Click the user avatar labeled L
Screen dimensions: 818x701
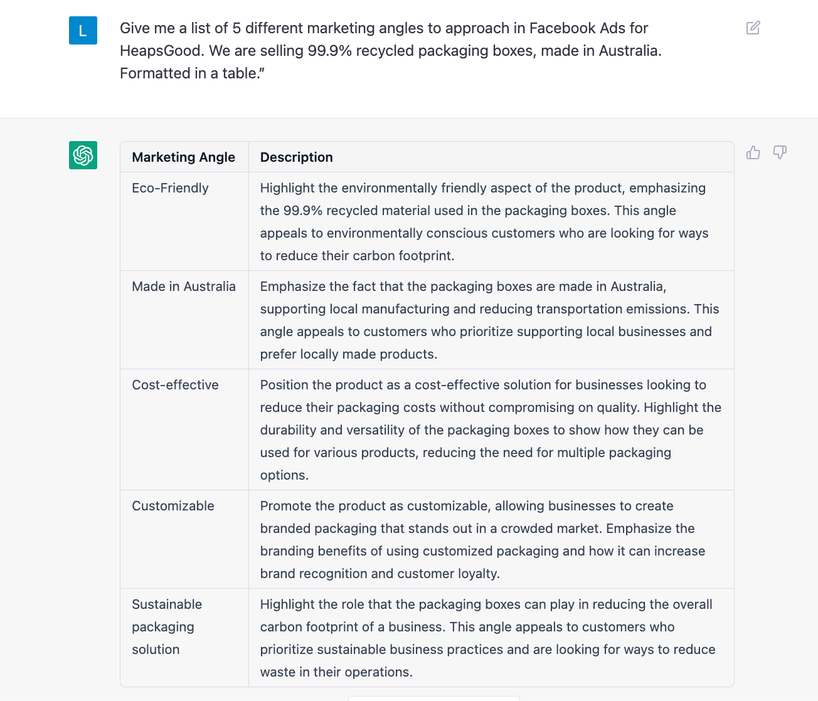click(83, 31)
